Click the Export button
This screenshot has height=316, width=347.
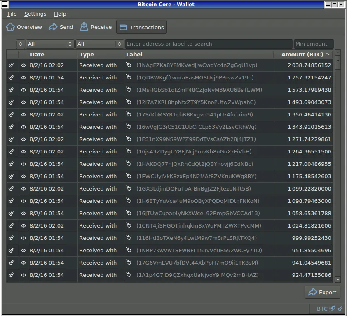click(322, 292)
